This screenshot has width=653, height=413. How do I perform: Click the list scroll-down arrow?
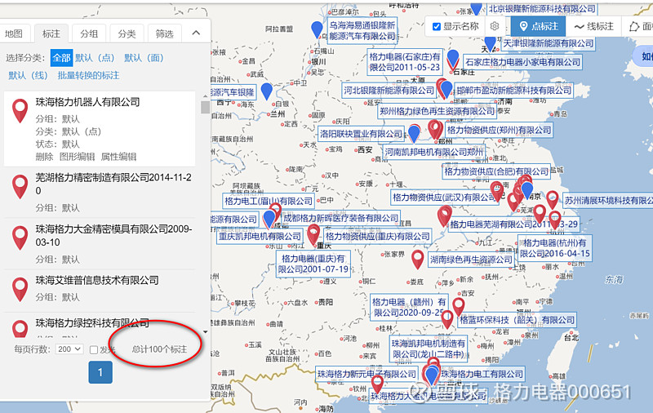(x=206, y=332)
